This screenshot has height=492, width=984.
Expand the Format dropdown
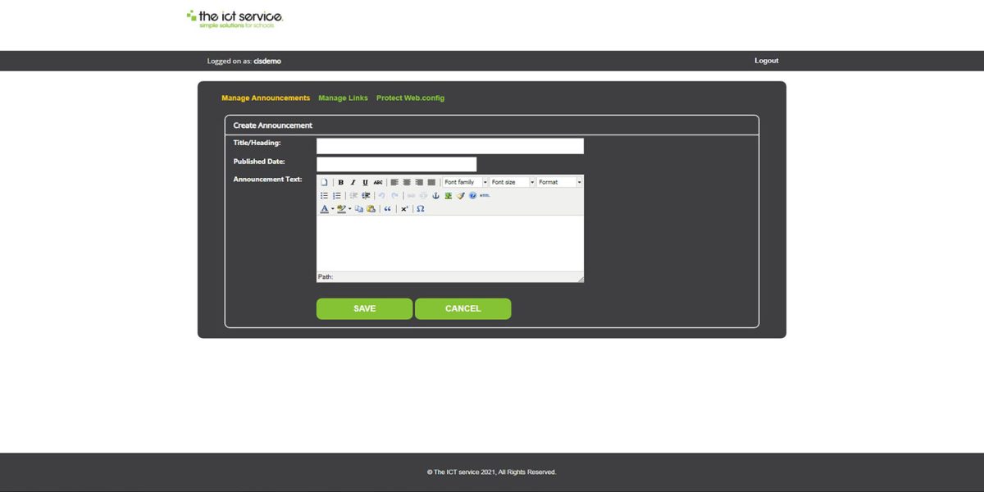[x=559, y=182]
